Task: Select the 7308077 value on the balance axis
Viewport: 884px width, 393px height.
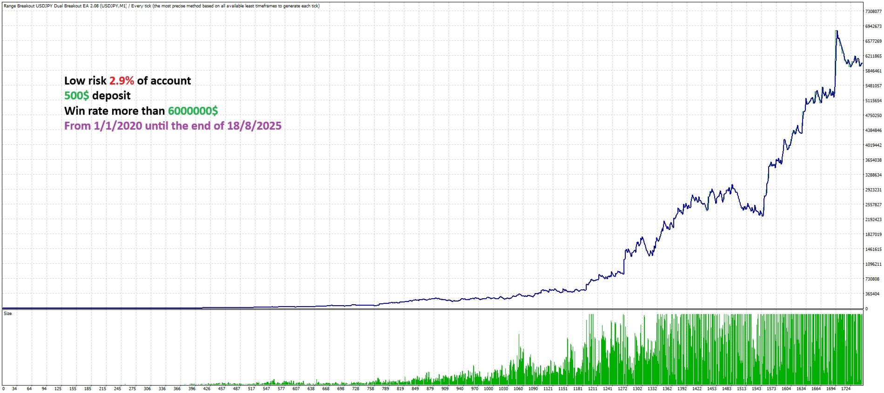Action: 873,12
